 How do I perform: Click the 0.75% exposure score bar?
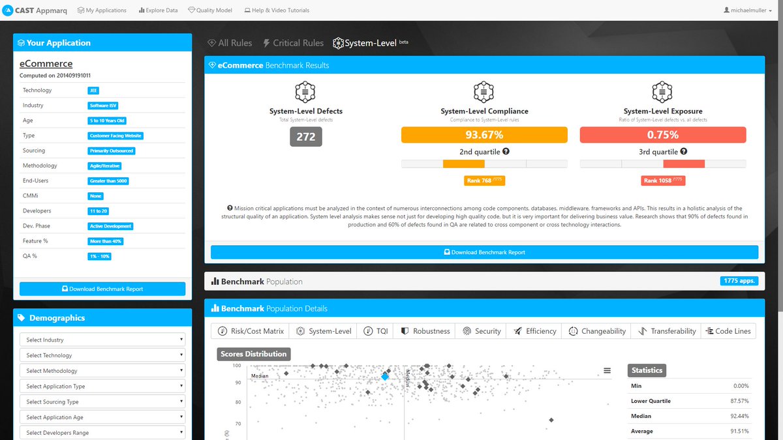tap(662, 135)
